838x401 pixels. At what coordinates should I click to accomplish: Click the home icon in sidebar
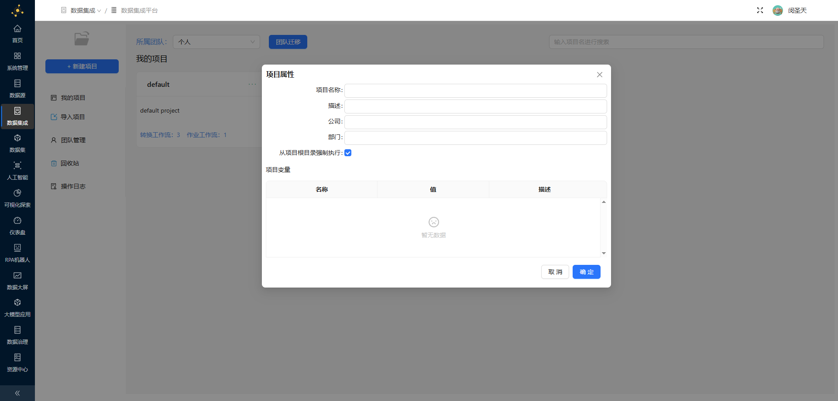point(17,29)
